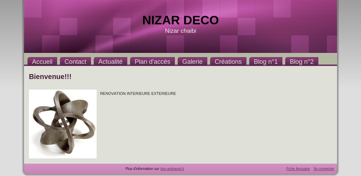This screenshot has height=176, width=361.
Task: Follow the bon-artisanat.fr link
Action: coord(172,169)
